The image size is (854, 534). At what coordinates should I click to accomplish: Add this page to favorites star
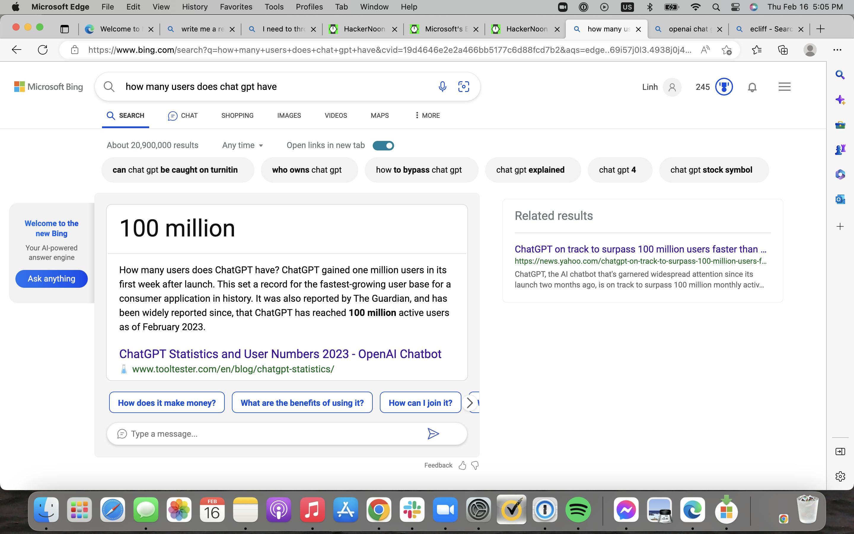coord(726,50)
